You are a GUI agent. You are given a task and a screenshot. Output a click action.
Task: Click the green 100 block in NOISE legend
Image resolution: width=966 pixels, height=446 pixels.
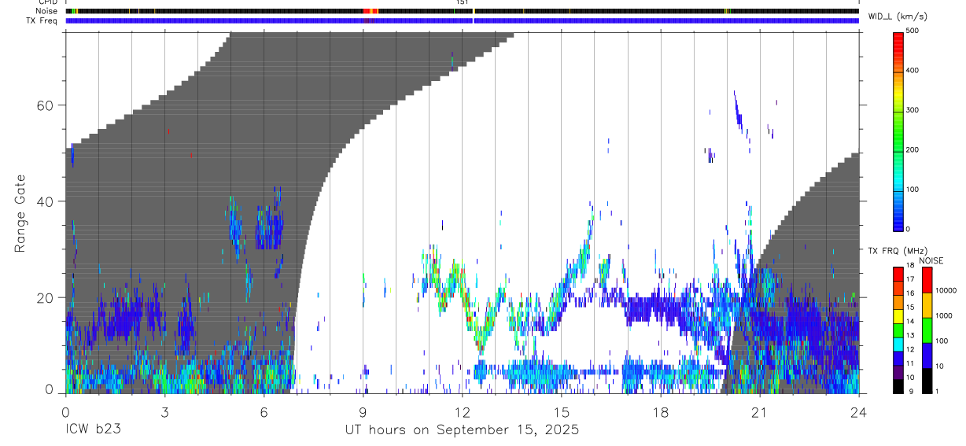click(927, 330)
